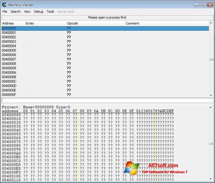Open the Tools menu
This screenshot has height=183, width=215.
click(x=50, y=12)
